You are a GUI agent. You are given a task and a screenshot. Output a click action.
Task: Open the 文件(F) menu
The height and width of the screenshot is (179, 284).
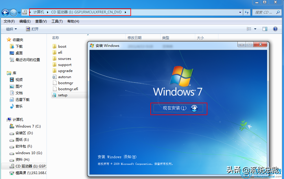tap(9, 21)
